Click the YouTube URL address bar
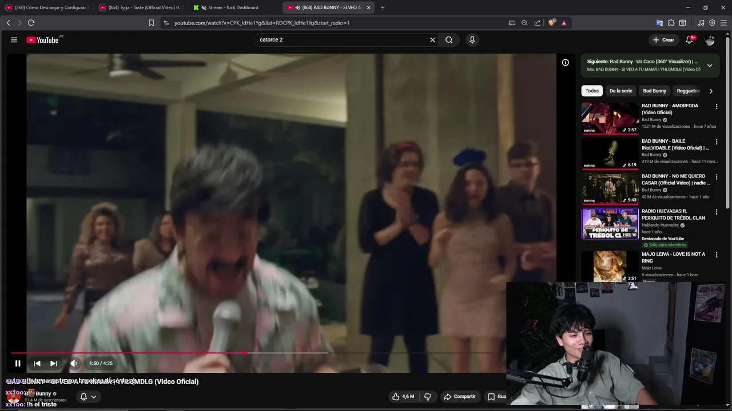The image size is (732, 411). pyautogui.click(x=332, y=23)
